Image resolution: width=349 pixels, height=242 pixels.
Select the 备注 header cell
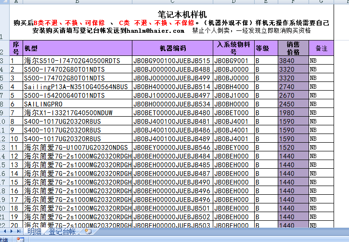click(321, 48)
